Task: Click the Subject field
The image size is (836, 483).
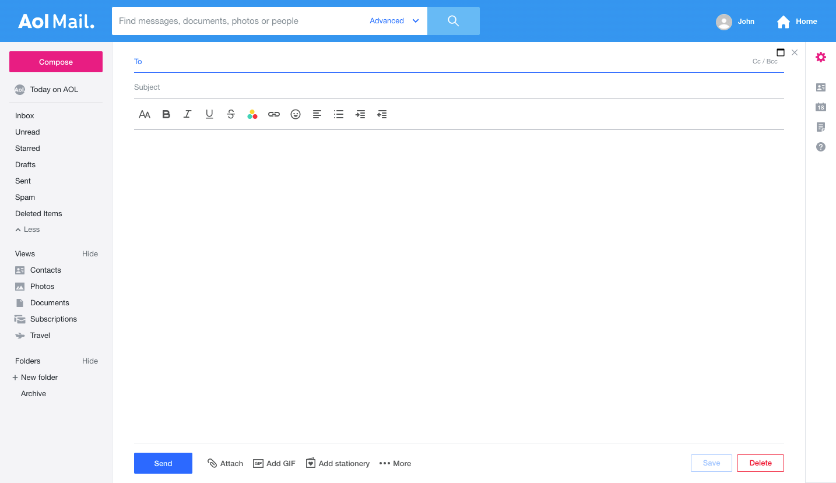Action: click(459, 87)
